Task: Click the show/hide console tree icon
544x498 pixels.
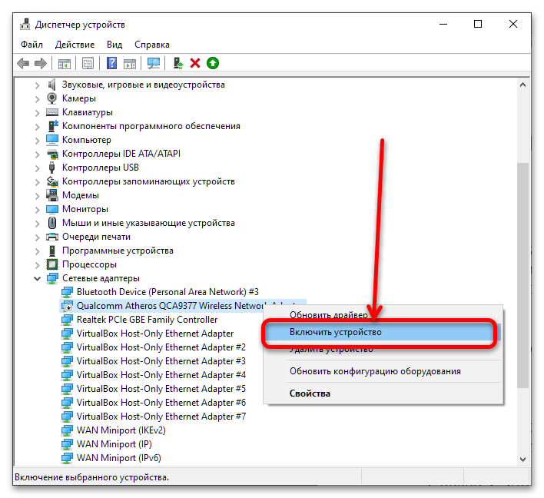Action: (x=65, y=64)
